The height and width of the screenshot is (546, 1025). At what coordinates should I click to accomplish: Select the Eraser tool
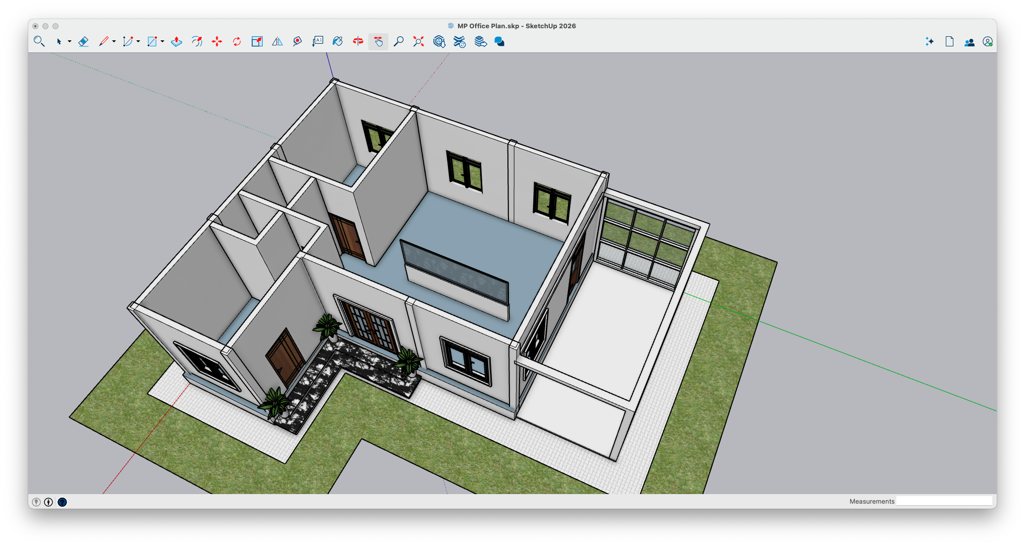click(84, 41)
